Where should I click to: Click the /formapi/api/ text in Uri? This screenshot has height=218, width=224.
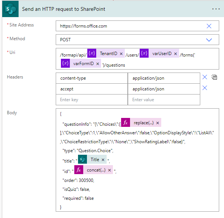click(73, 55)
